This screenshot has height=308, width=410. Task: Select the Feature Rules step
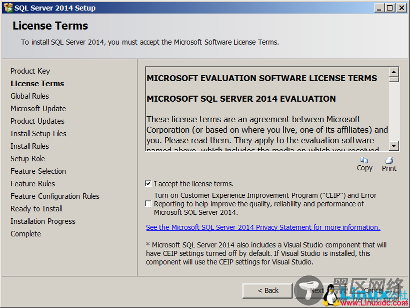32,184
